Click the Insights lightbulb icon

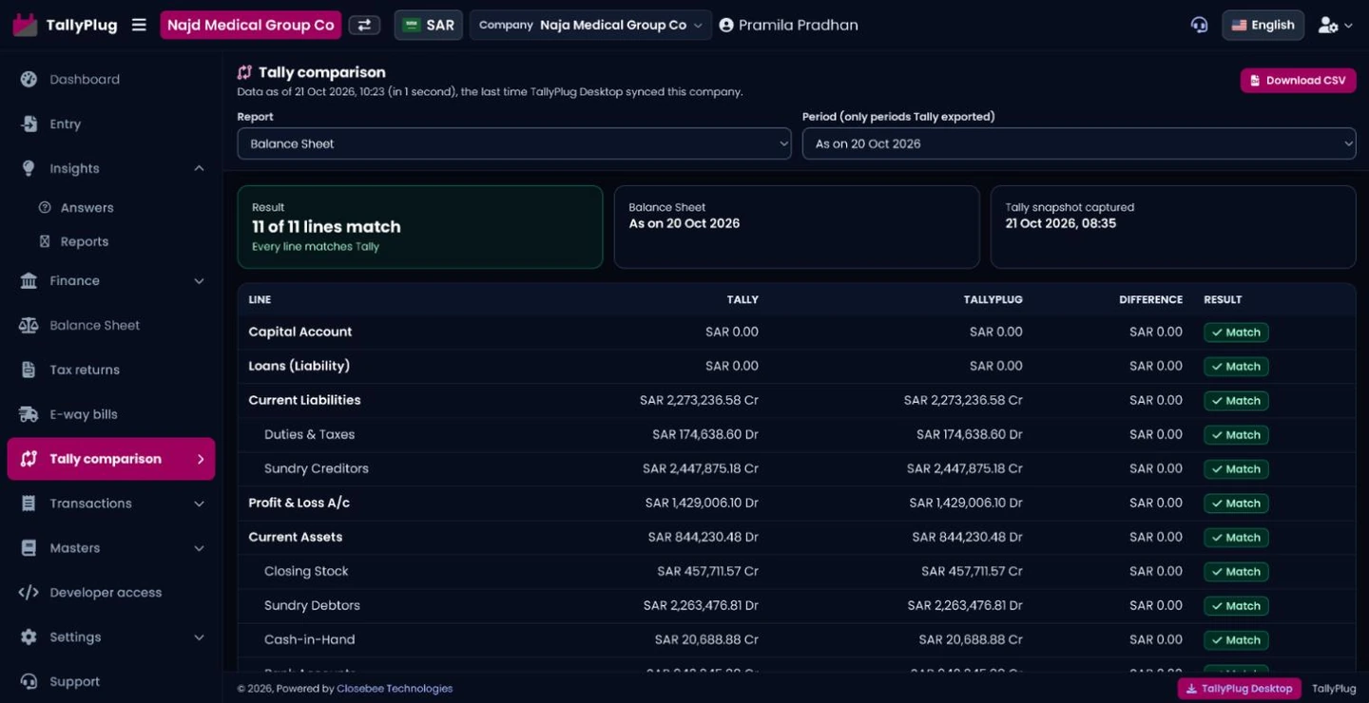coord(29,168)
